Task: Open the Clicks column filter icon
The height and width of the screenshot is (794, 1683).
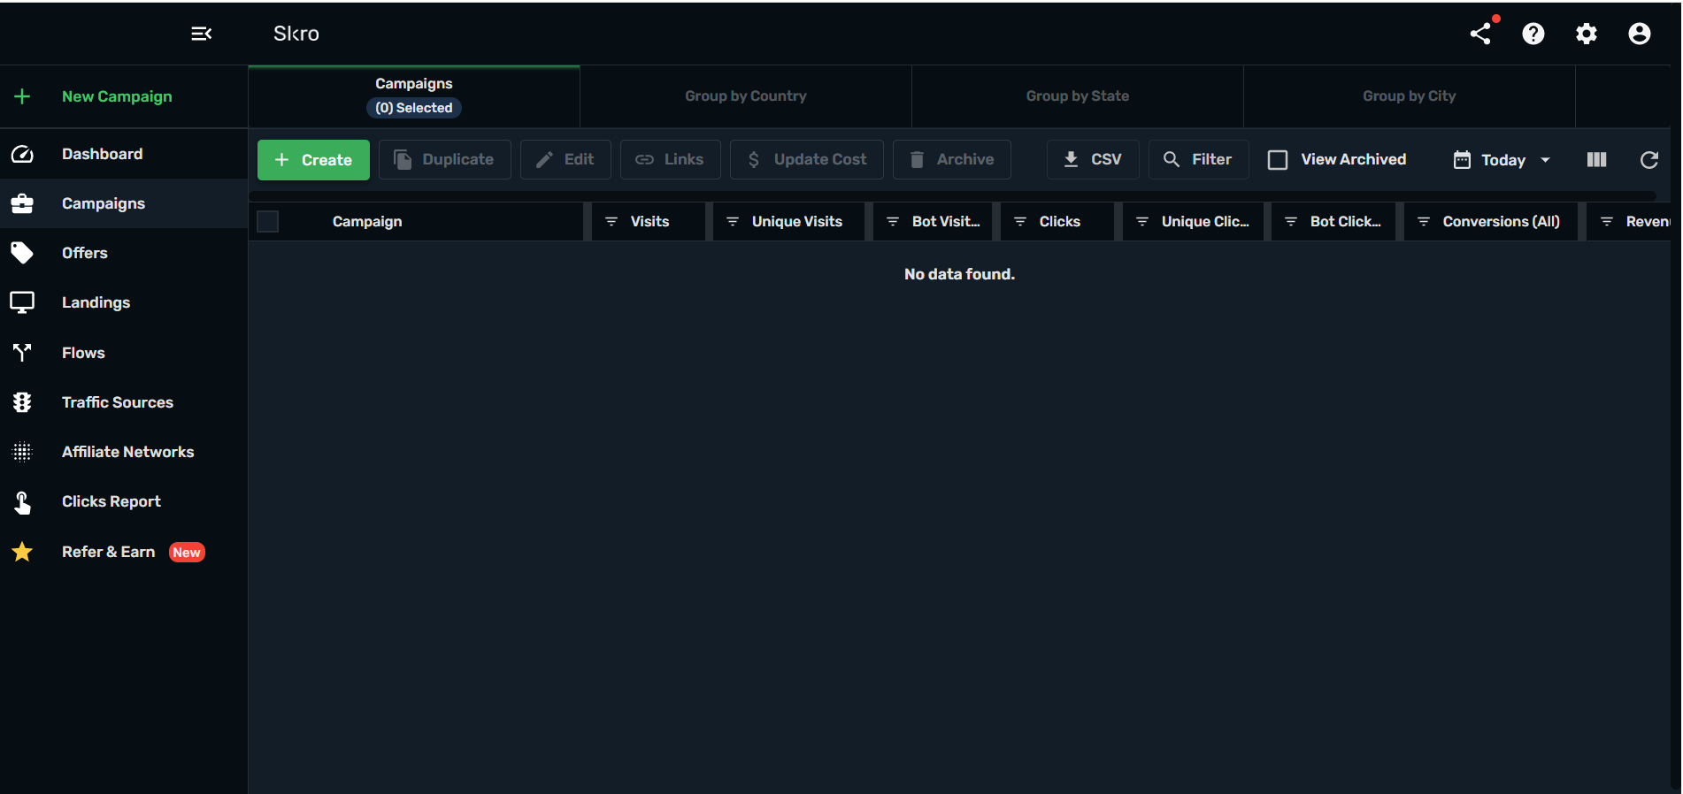Action: tap(1020, 221)
